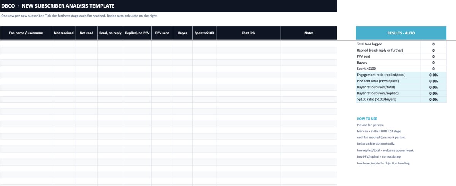Click the first empty Notes cell

[x=309, y=44]
